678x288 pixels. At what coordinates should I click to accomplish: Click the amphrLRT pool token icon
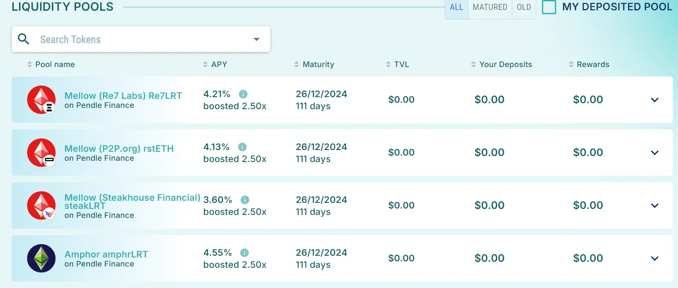coord(41,258)
